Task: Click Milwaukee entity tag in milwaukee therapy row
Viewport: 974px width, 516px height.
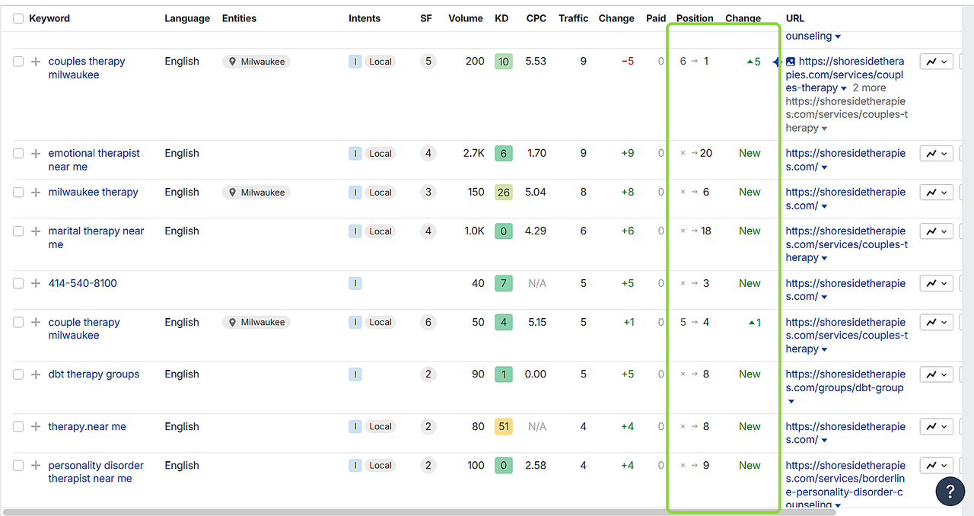Action: [x=256, y=193]
